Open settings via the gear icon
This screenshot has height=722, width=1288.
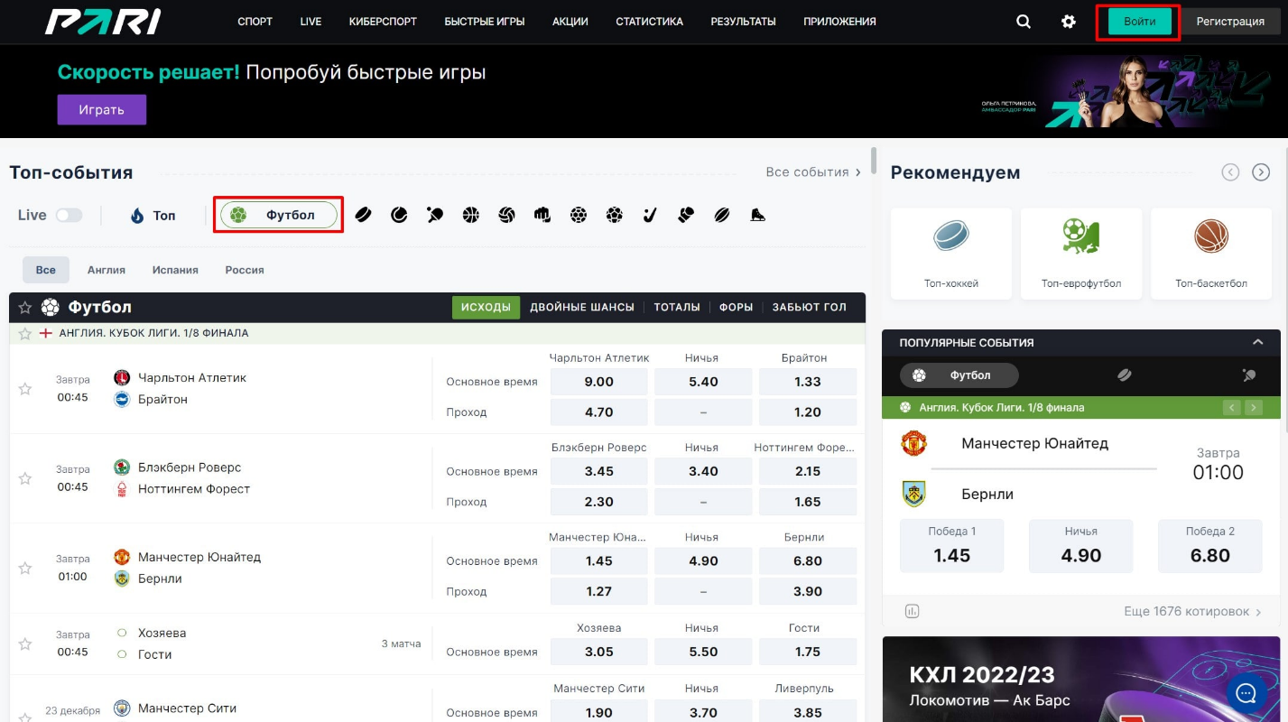pos(1069,22)
